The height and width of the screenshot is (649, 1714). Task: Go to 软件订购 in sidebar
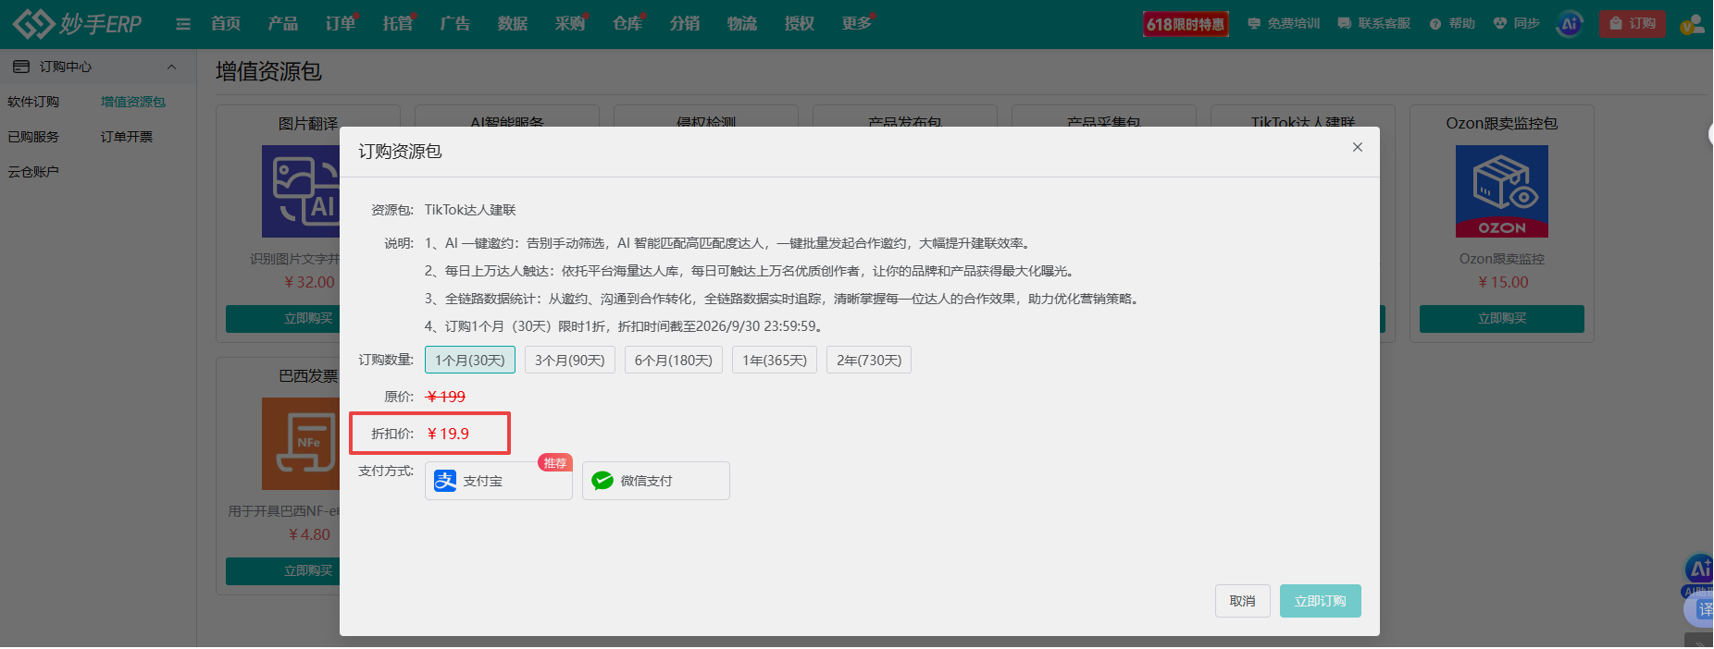pyautogui.click(x=33, y=102)
